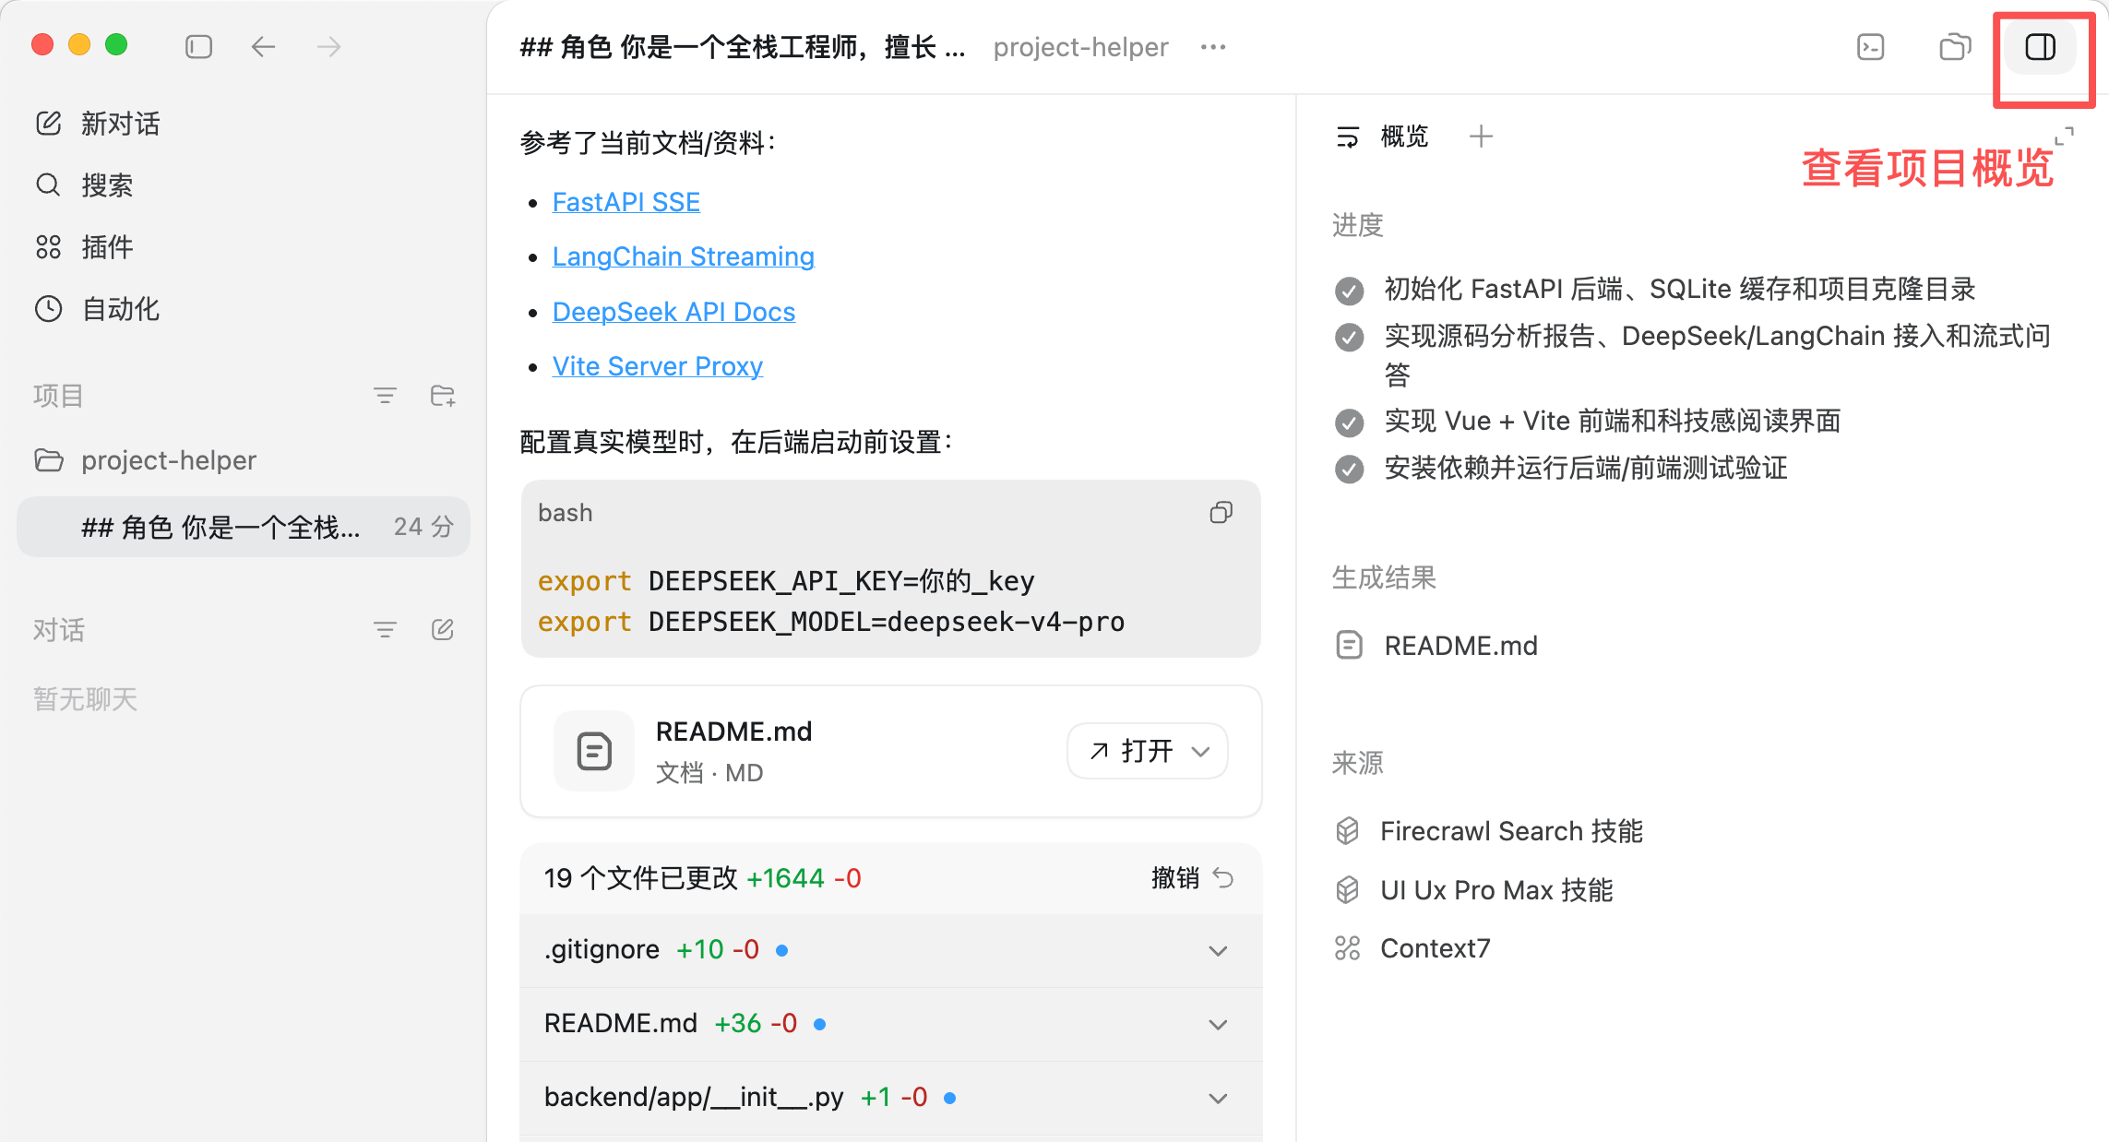Click the checkmark for 安装依赖并运行后端/前端测试验证

pos(1349,469)
